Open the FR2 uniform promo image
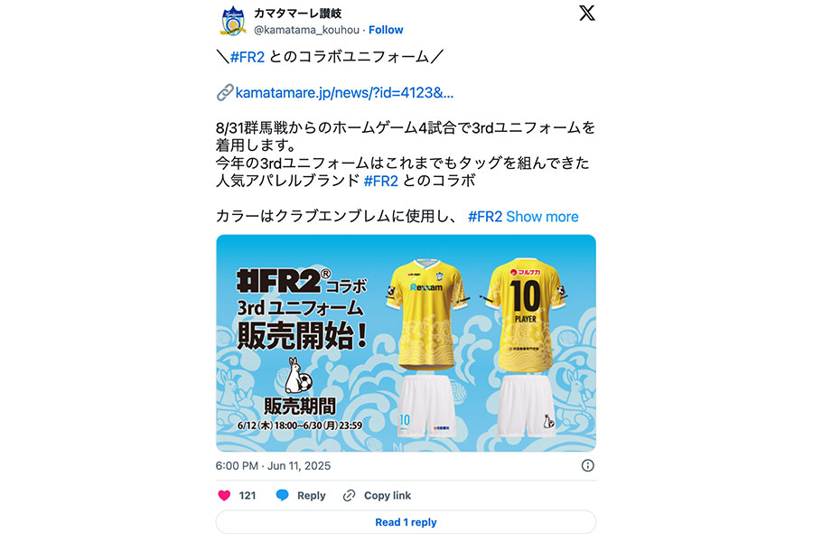 406,343
